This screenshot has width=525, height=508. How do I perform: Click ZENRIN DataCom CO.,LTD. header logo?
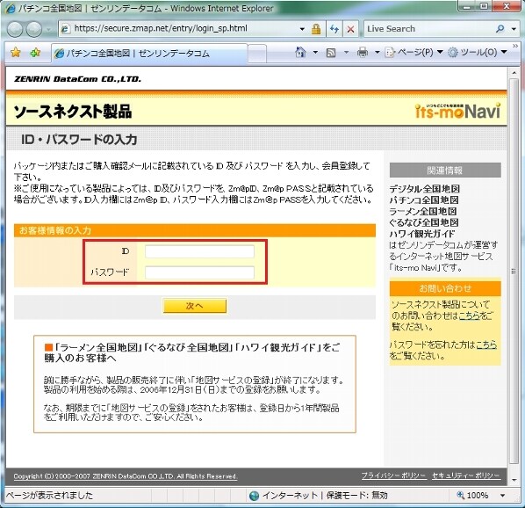pyautogui.click(x=77, y=79)
